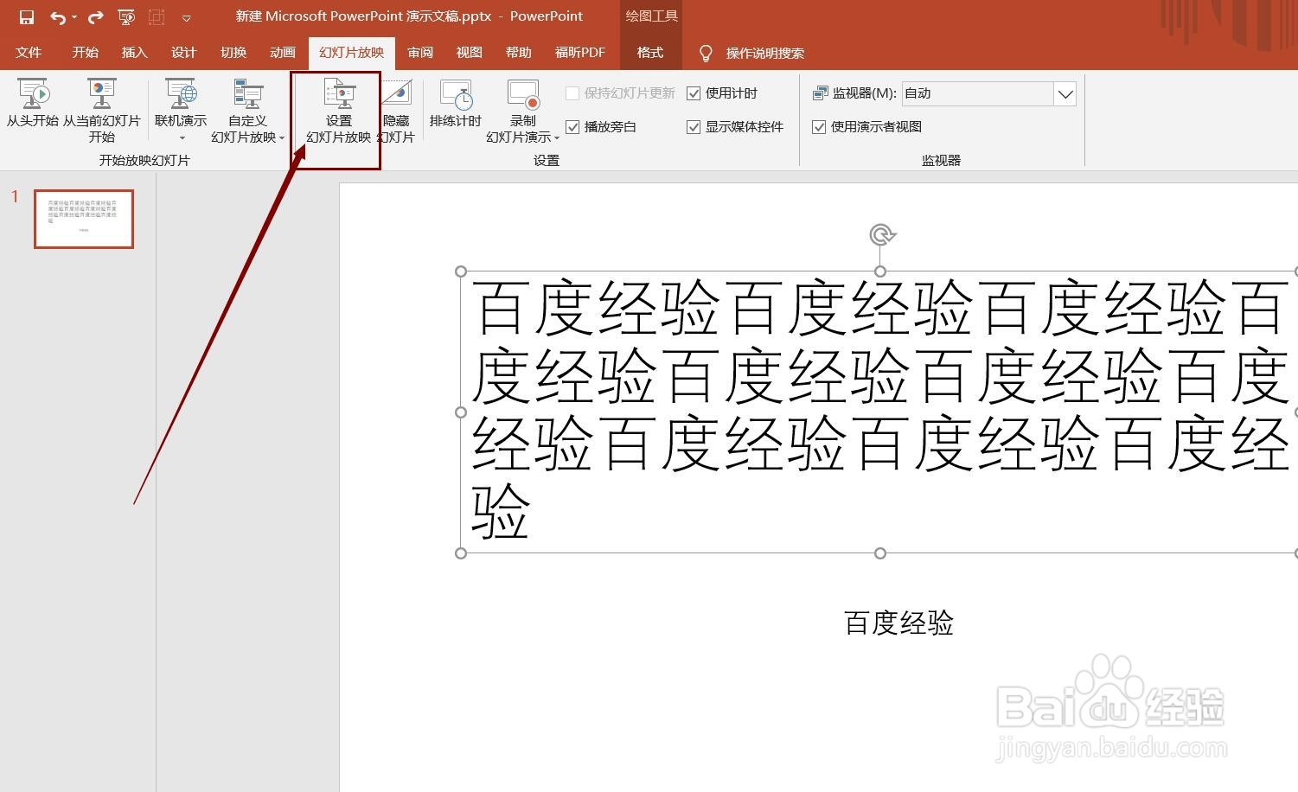Image resolution: width=1298 pixels, height=792 pixels.
Task: Click the Undo arrow icon
Action: (x=57, y=16)
